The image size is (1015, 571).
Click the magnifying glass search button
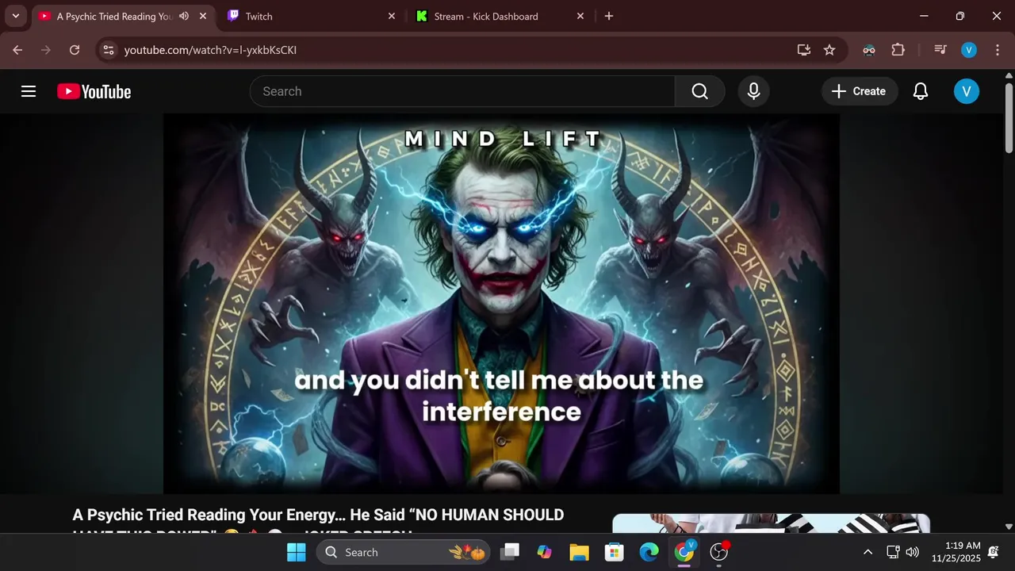(699, 91)
